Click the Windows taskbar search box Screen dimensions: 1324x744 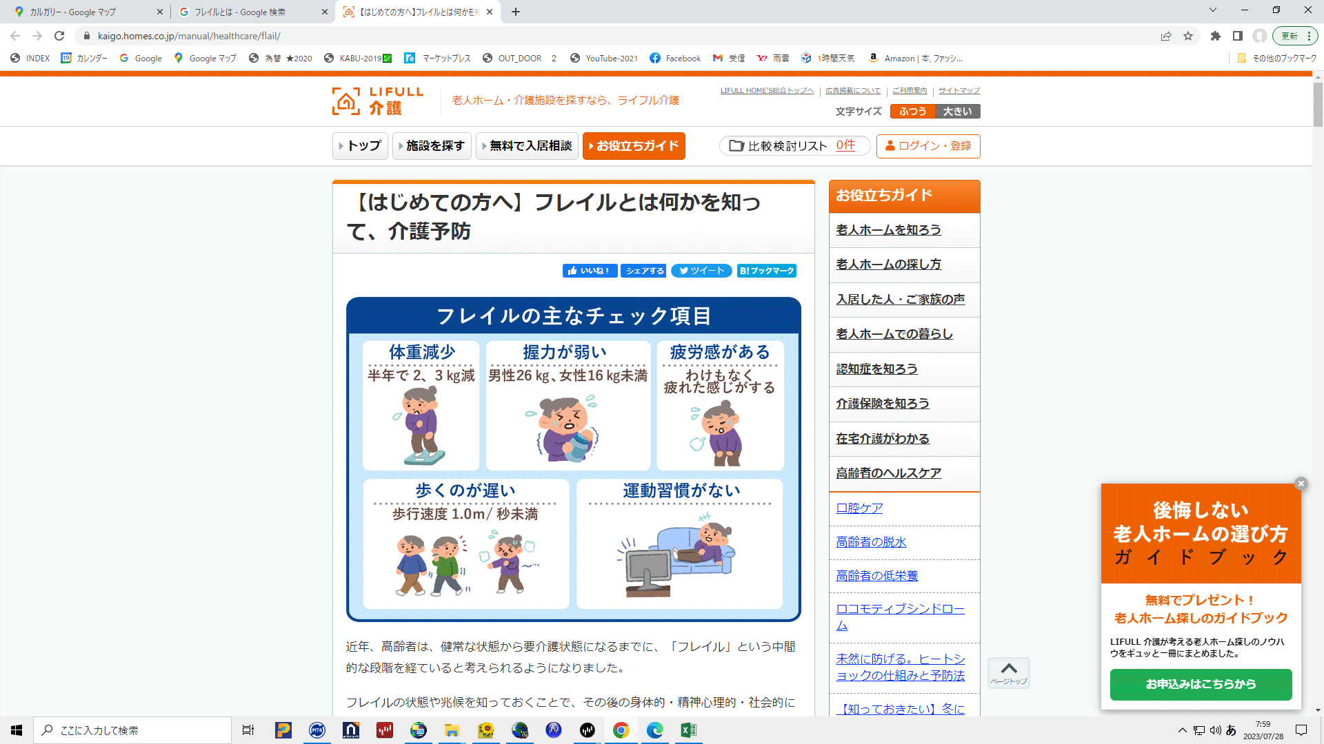[x=132, y=730]
